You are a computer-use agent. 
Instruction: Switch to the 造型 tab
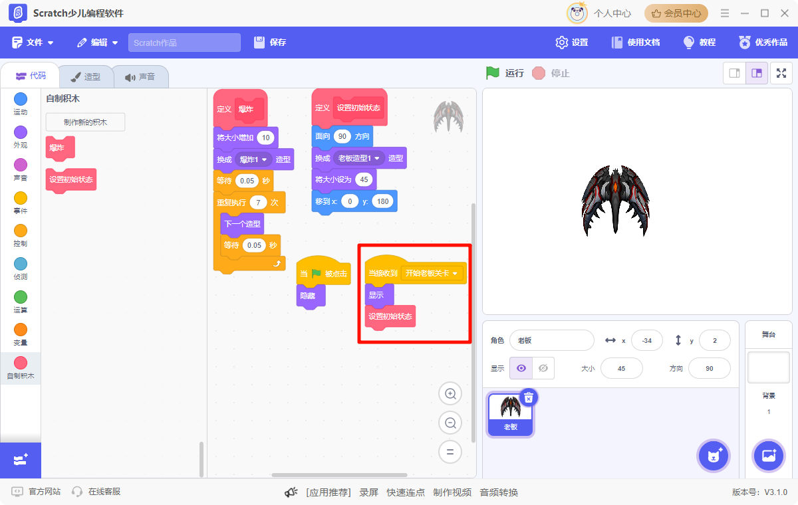point(86,76)
